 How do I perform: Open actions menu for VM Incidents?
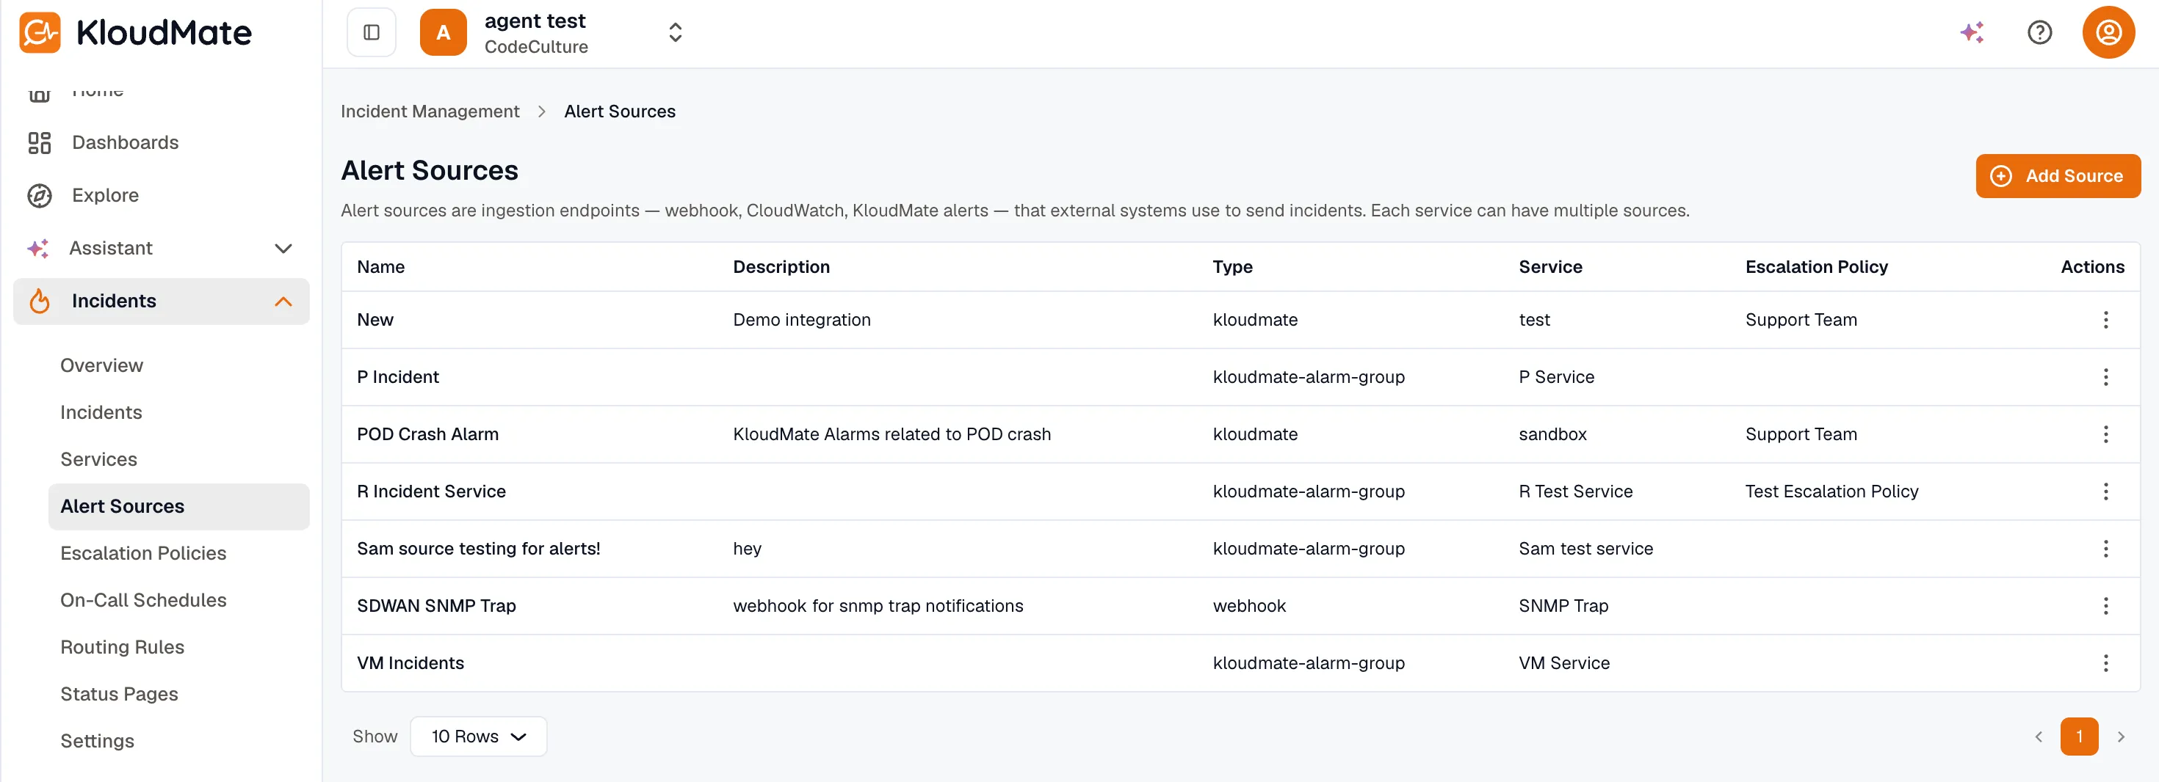tap(2105, 663)
